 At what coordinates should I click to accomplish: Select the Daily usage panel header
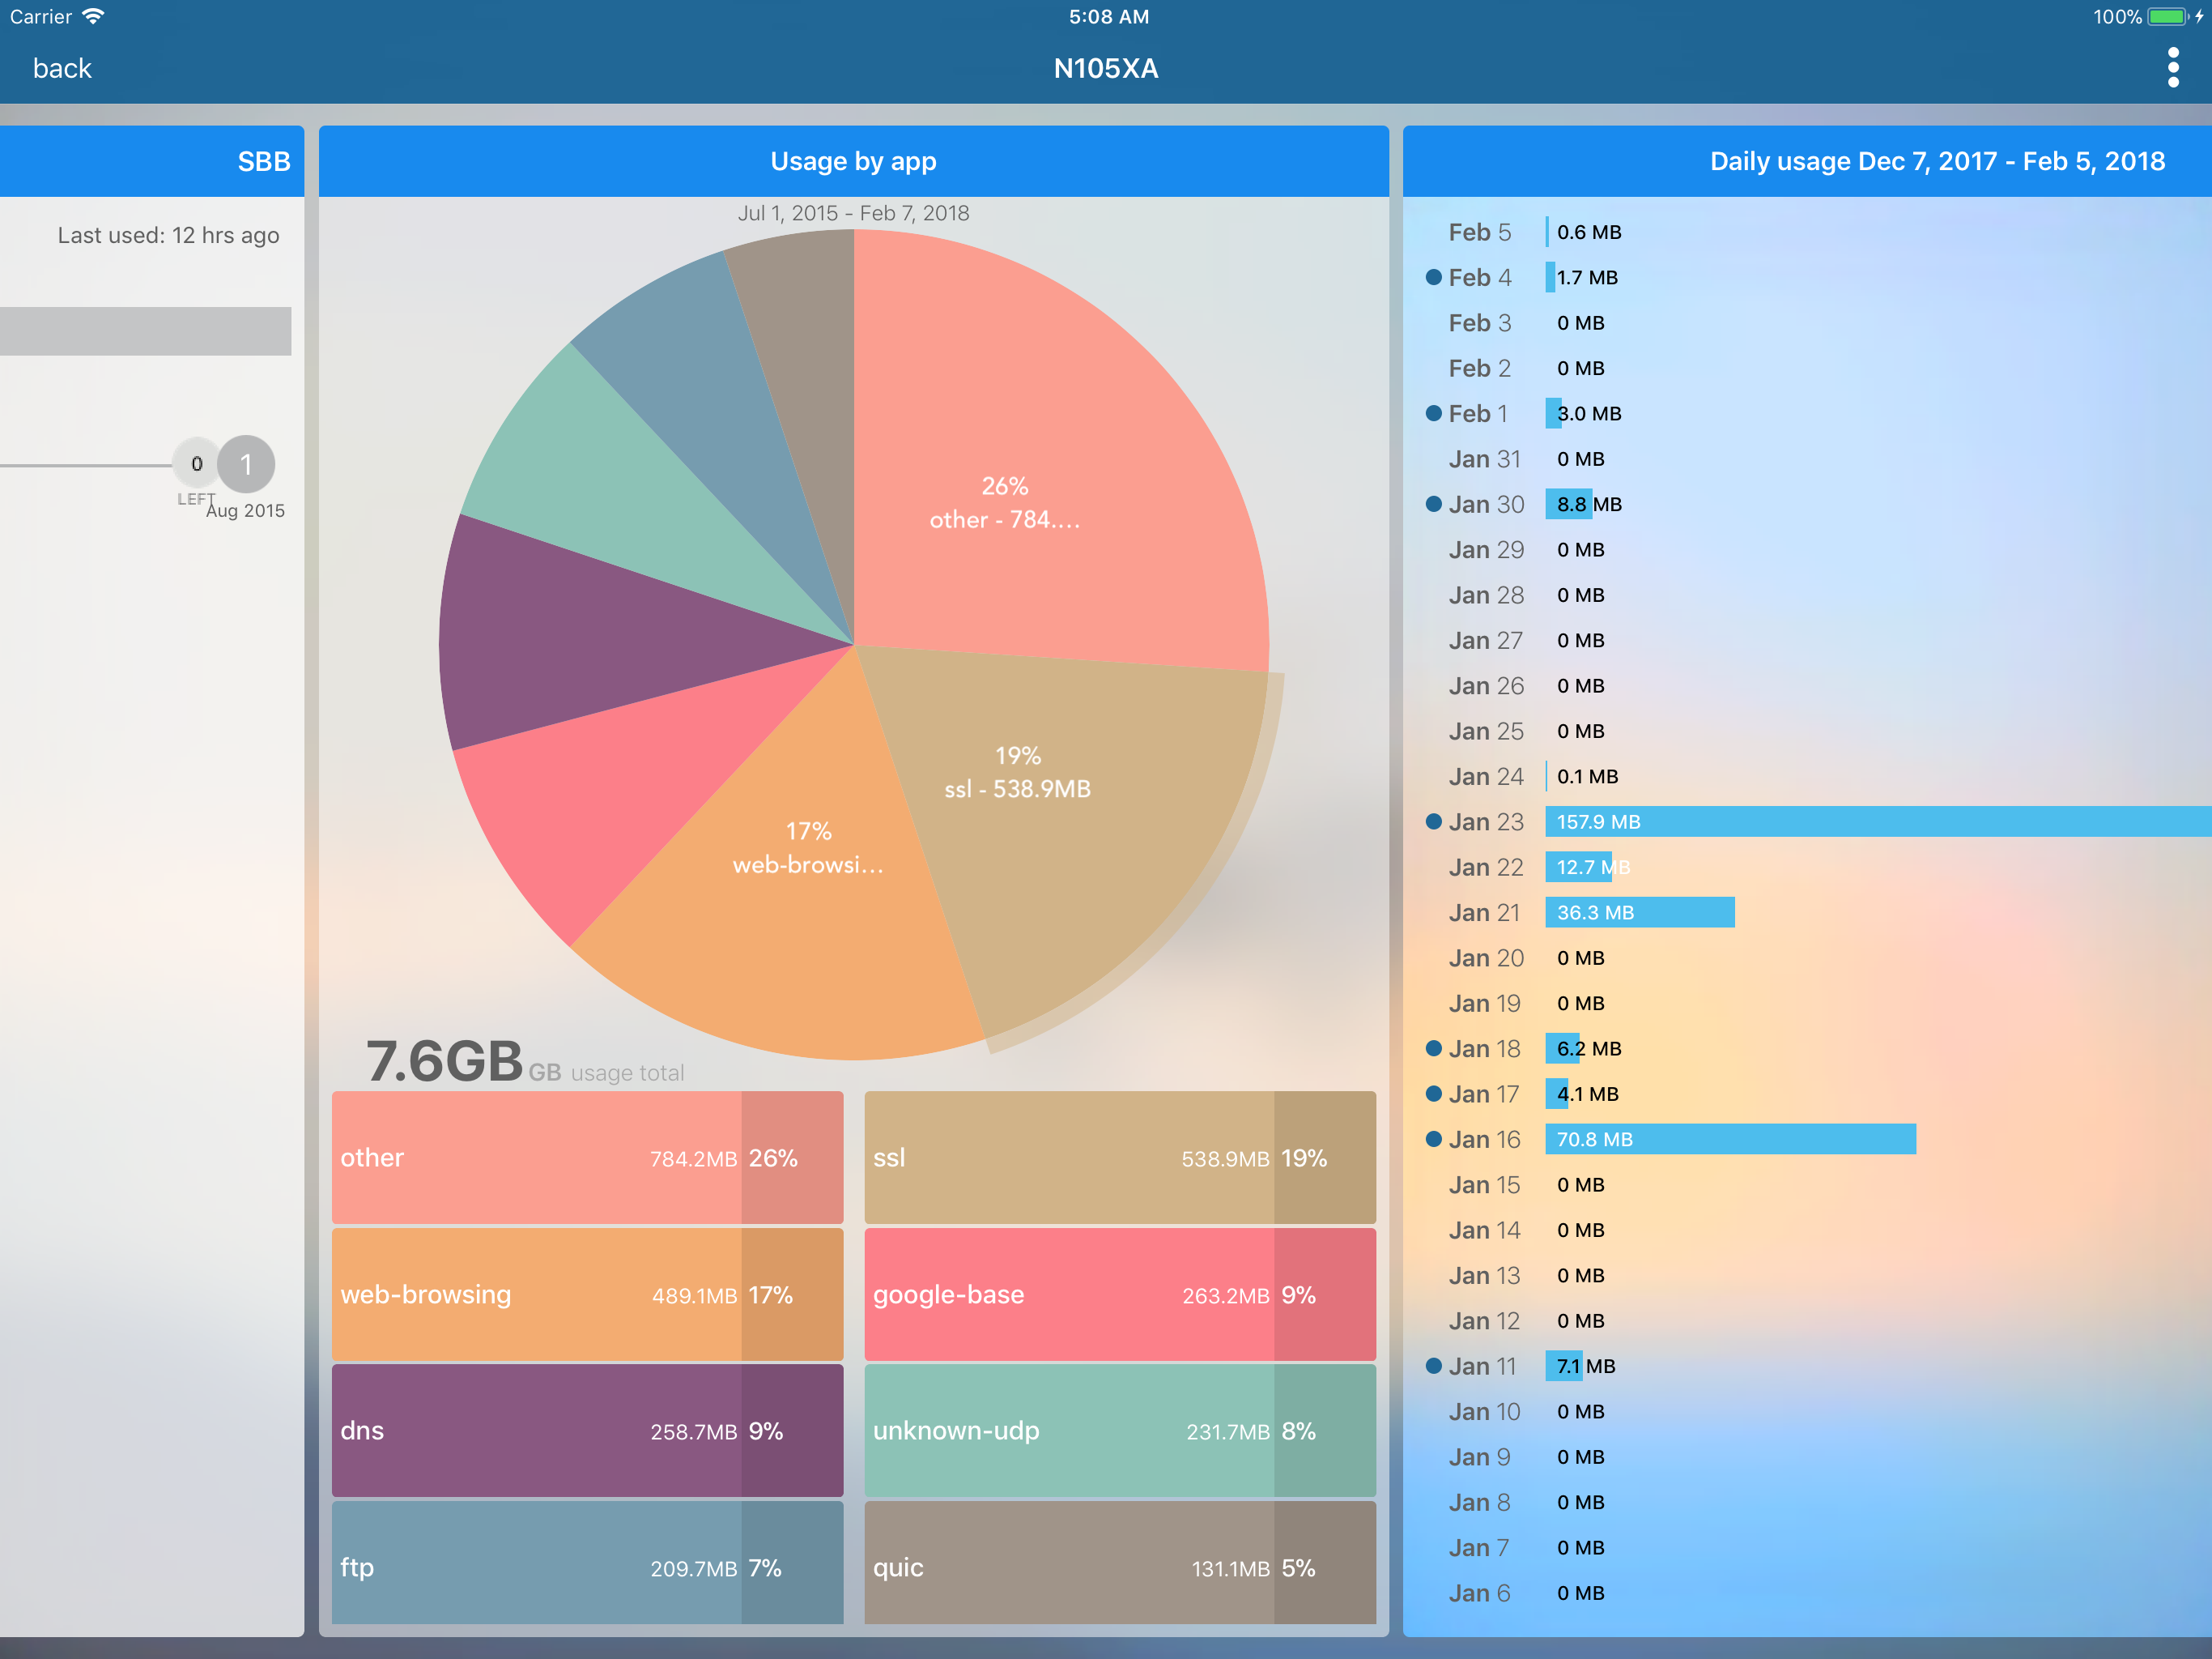(1936, 161)
